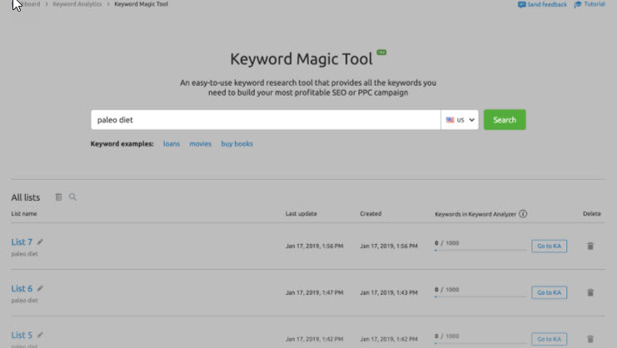This screenshot has width=617, height=348.
Task: Click the trash icon next to All lists
Action: (x=58, y=197)
